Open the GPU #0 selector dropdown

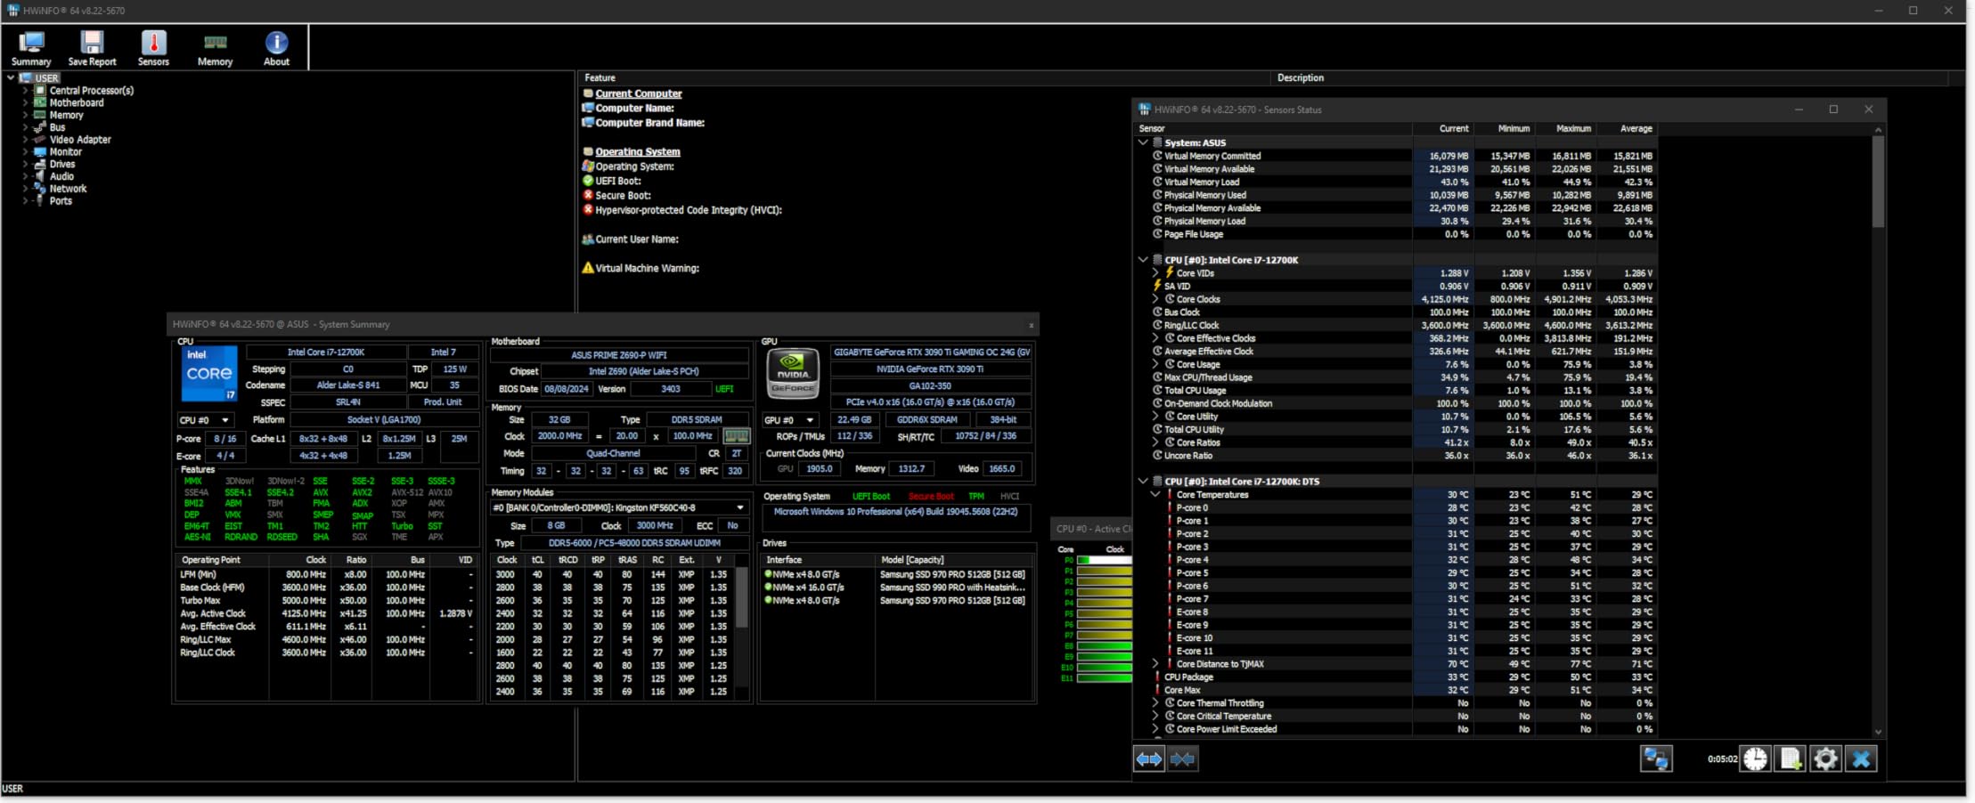[x=790, y=420]
